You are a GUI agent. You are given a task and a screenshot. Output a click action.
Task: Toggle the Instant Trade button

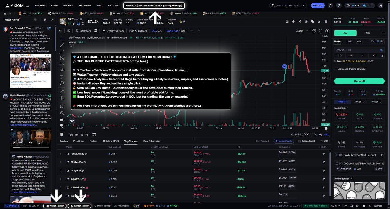284,141
